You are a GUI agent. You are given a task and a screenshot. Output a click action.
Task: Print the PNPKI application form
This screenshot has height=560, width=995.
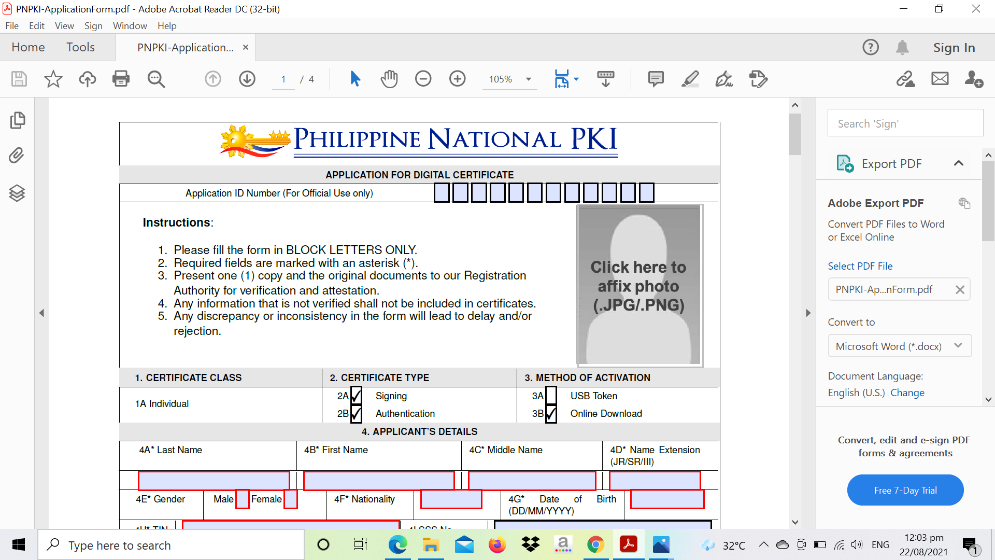tap(121, 79)
